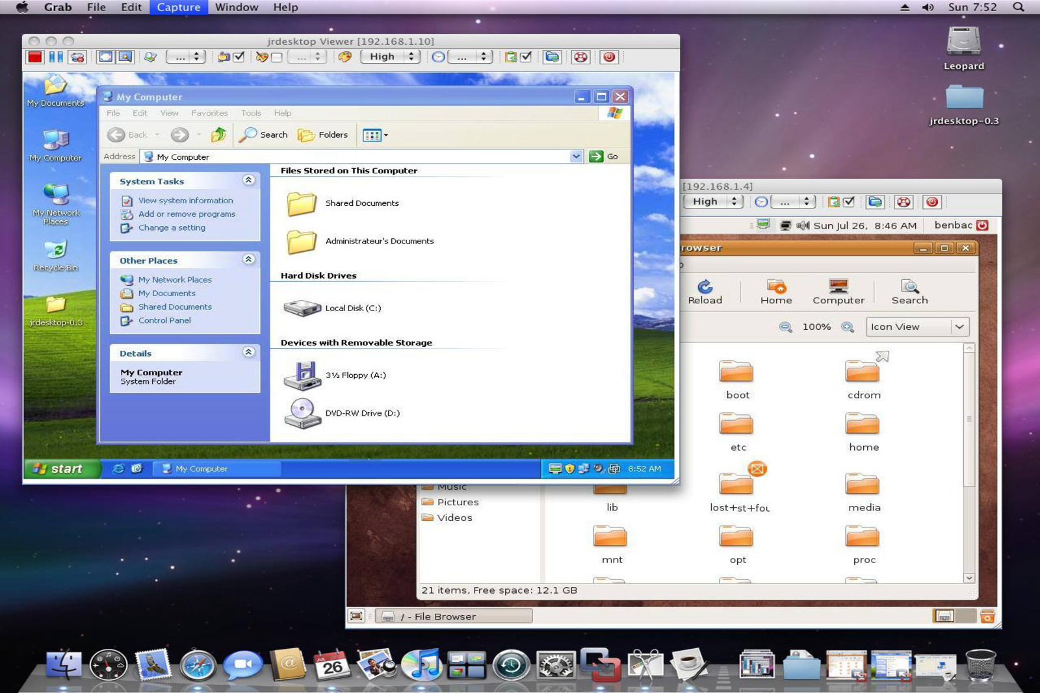Screen dimensions: 1040x693
Task: Open the High quality dropdown in 192.168.1.4 viewer
Action: click(713, 202)
